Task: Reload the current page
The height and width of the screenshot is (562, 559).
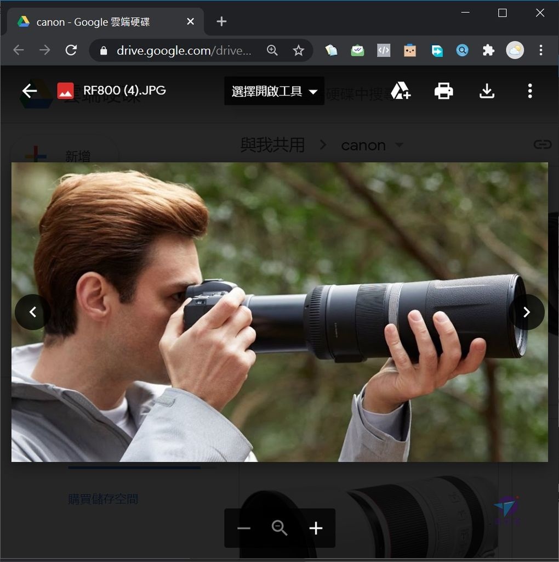Action: coord(71,50)
